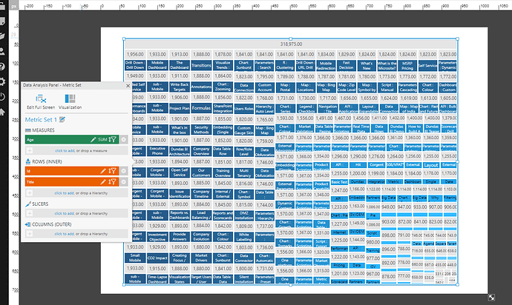Select the Self Service treemap cell
The width and height of the screenshot is (512, 305).
point(427,65)
